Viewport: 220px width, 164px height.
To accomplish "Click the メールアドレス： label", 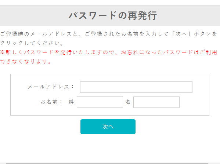I will point(51,87).
